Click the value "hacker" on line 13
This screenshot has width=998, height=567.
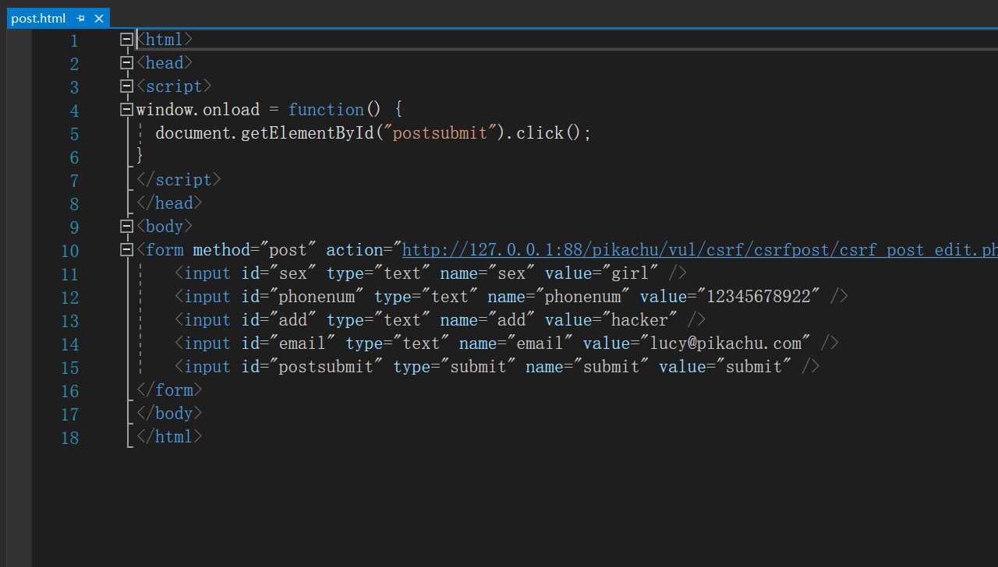click(x=640, y=319)
